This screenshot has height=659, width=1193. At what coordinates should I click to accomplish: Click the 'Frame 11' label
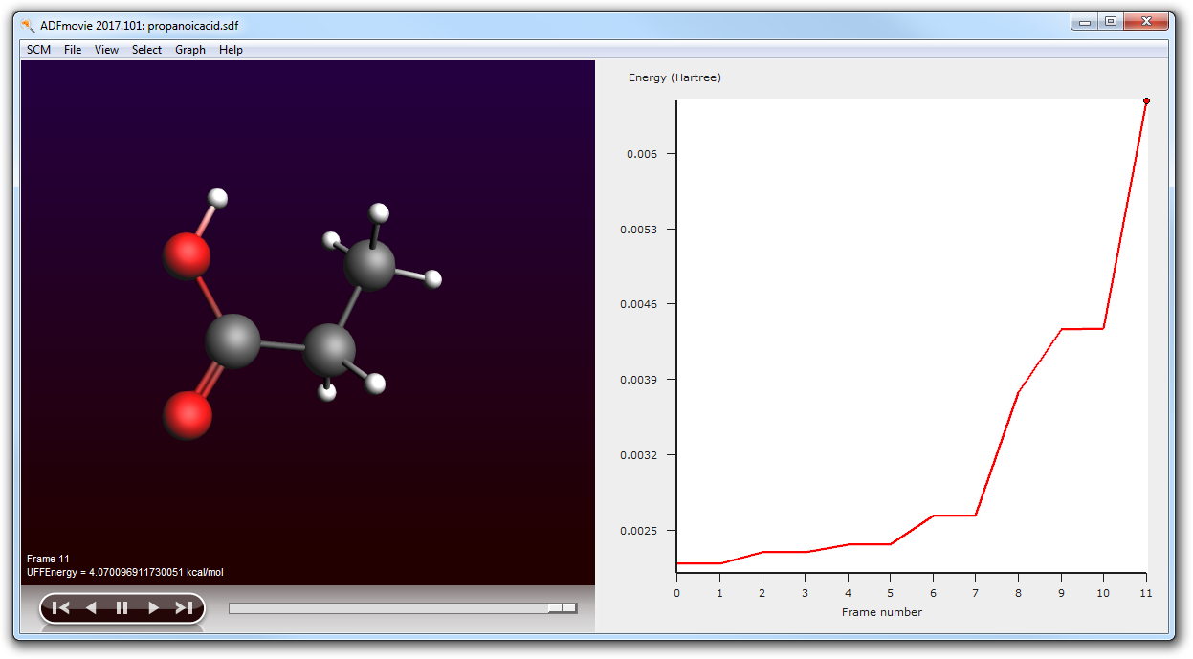(48, 559)
